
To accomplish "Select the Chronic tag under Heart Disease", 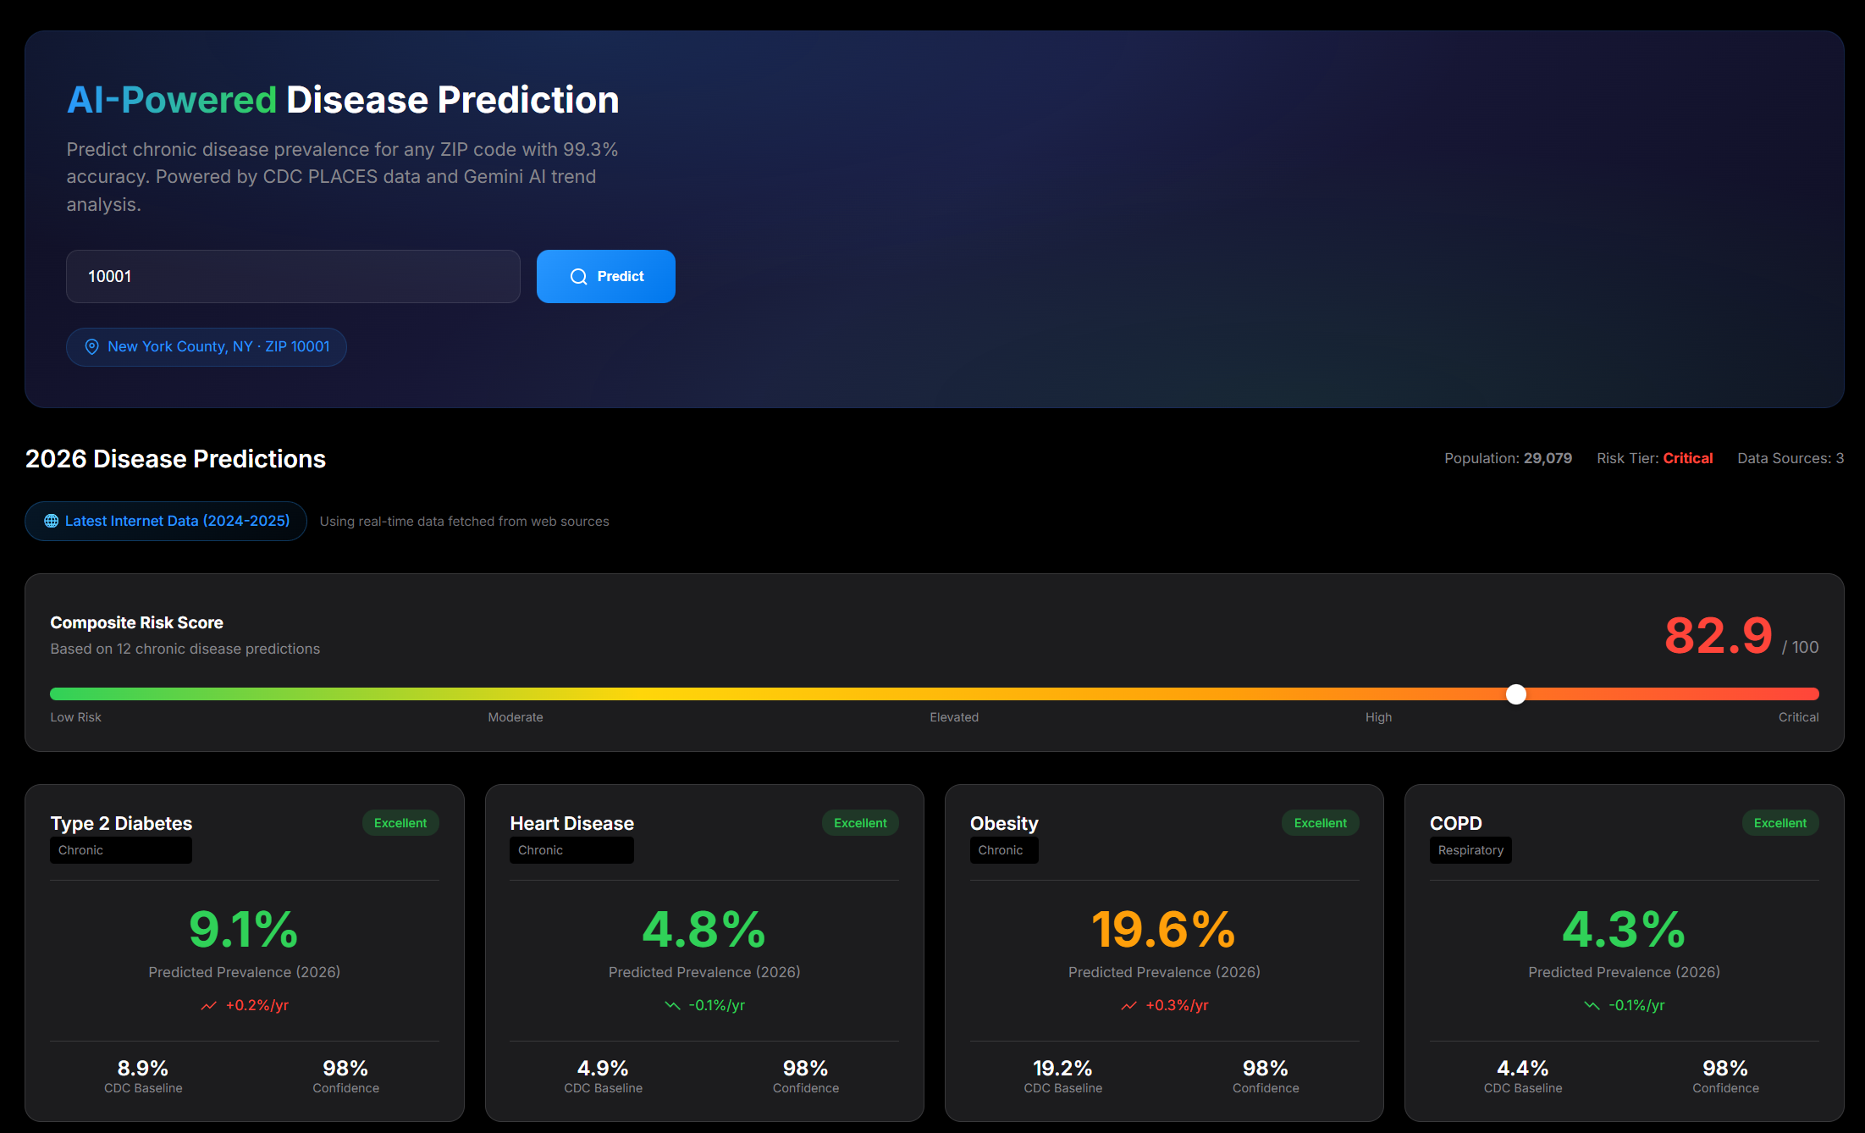I will coord(571,850).
